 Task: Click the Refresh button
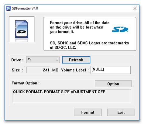coord(76,60)
